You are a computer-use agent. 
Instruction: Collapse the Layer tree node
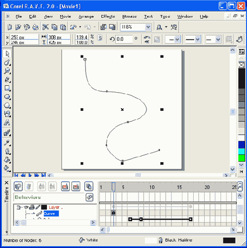click(x=18, y=207)
